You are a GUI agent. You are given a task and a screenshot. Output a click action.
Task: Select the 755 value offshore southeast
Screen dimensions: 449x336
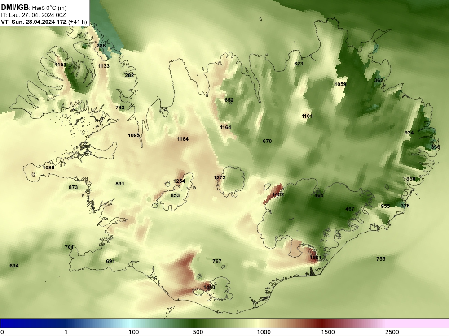pos(381,259)
